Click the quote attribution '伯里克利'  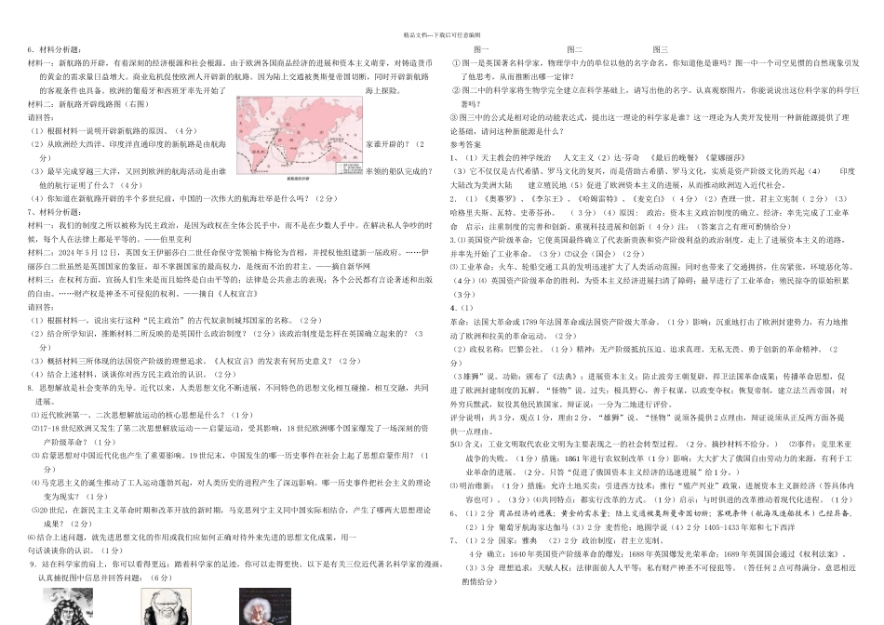tap(175, 239)
